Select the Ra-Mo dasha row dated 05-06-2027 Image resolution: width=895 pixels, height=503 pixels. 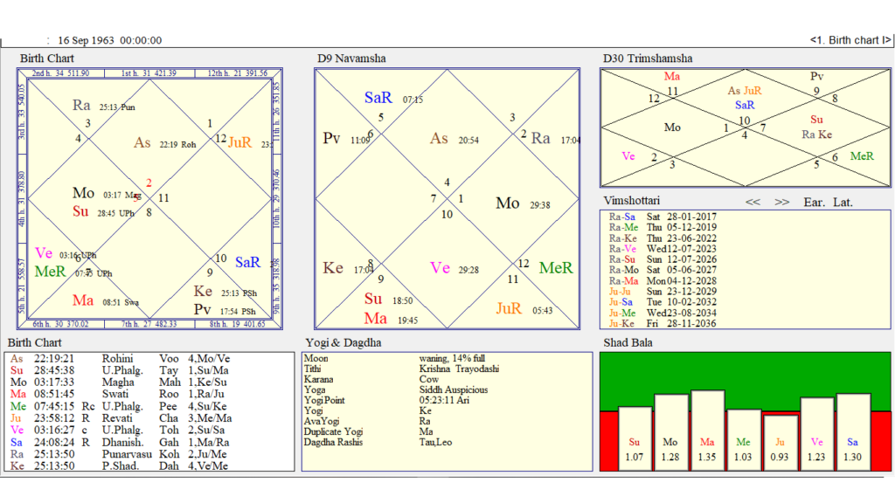663,270
